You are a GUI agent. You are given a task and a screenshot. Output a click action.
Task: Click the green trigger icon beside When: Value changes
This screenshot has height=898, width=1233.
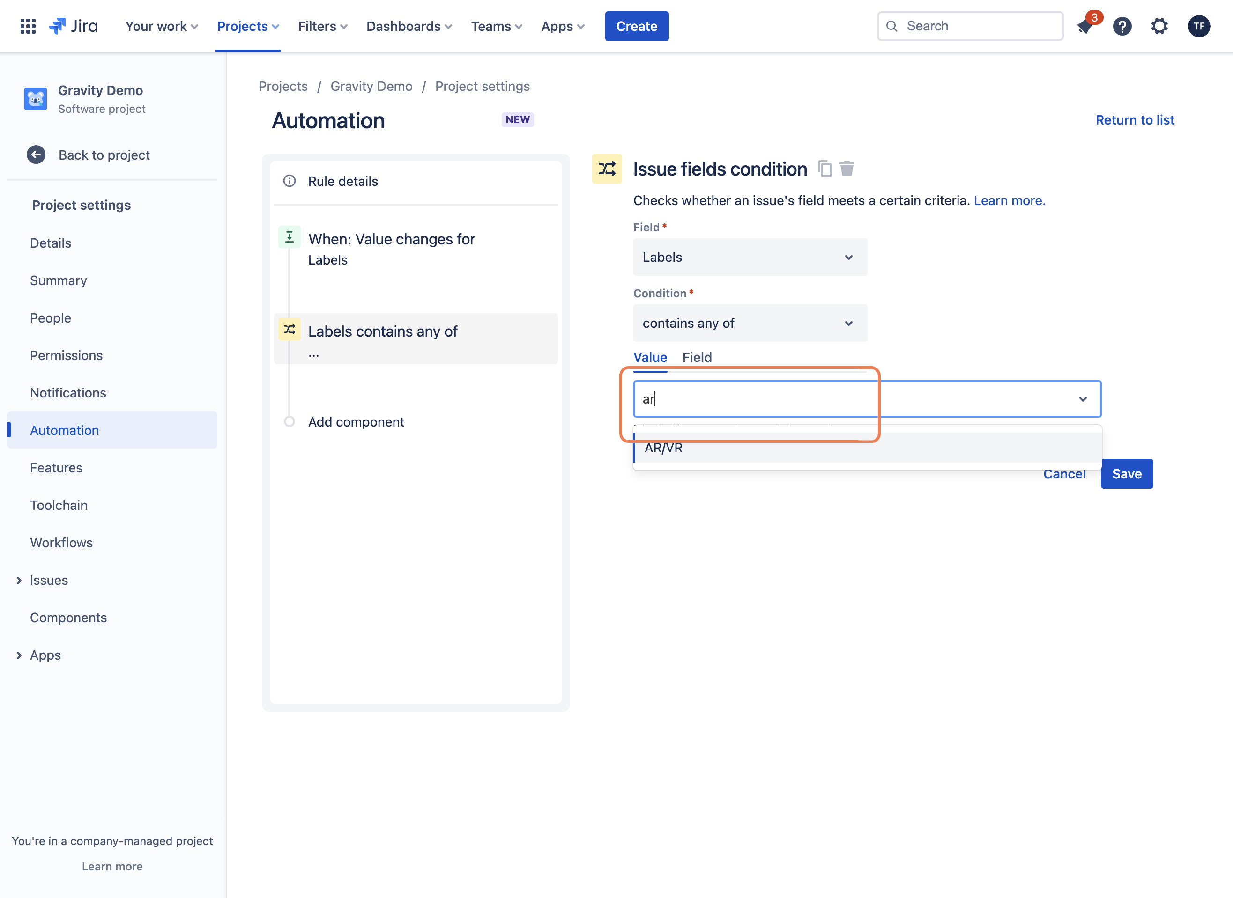point(290,237)
